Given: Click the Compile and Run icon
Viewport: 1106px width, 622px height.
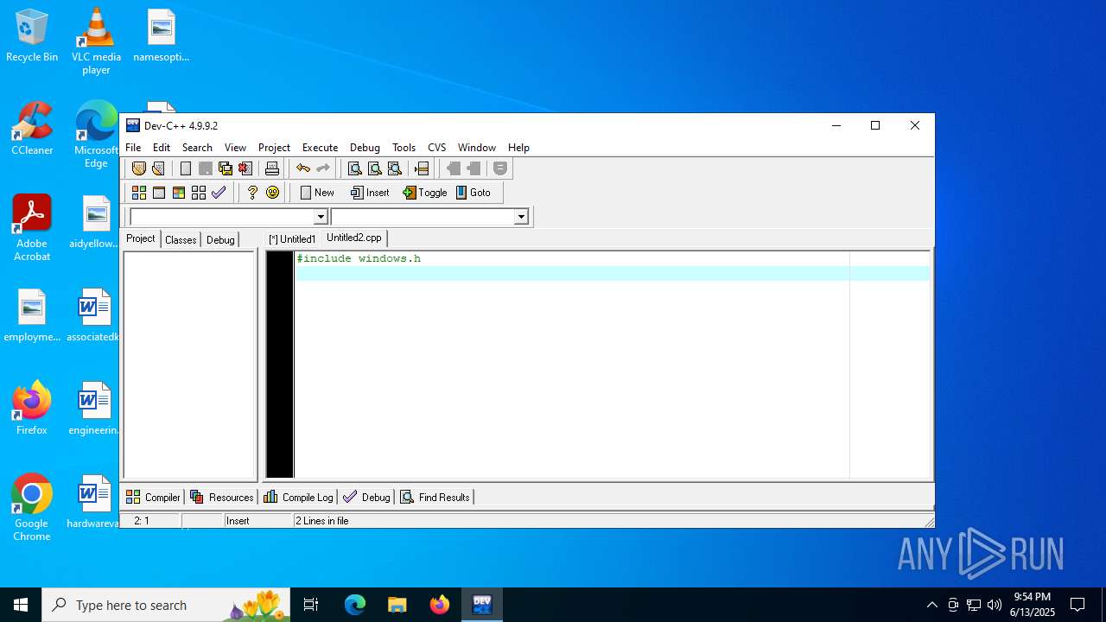Looking at the screenshot, I should 179,193.
